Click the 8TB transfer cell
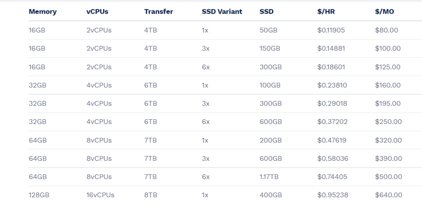The width and height of the screenshot is (422, 204). pyautogui.click(x=150, y=195)
